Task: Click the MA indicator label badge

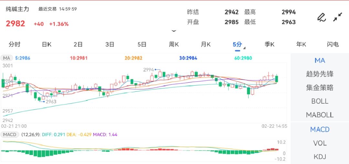Action: (6, 58)
